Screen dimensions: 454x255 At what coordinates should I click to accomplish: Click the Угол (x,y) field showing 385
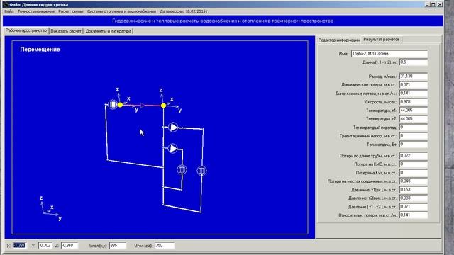[118, 246]
